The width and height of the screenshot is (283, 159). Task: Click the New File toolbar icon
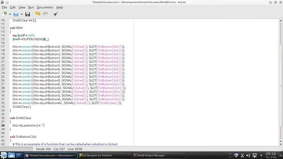pos(4,14)
